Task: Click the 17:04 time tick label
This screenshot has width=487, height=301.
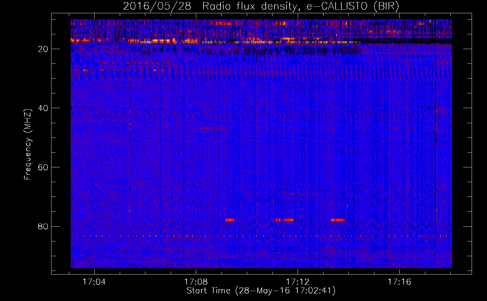Action: click(x=94, y=282)
